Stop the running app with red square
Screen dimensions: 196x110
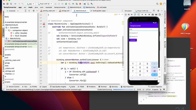point(80,4)
